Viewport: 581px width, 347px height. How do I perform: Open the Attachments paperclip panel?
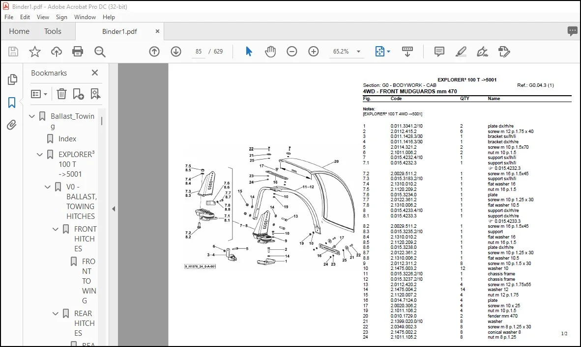pos(12,125)
